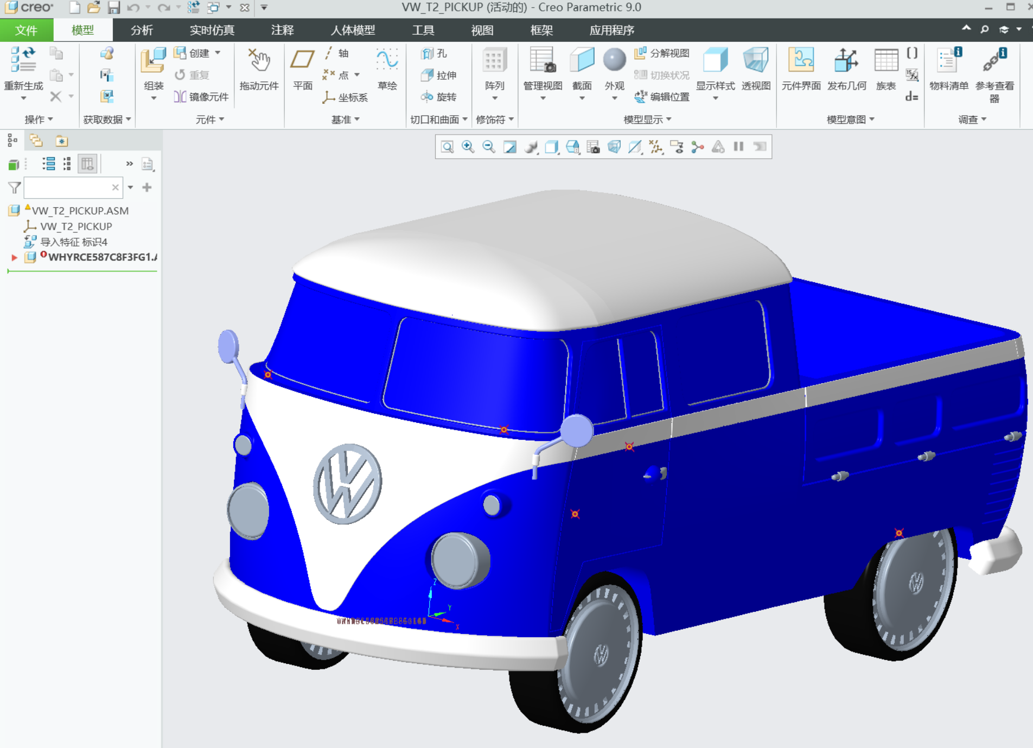Toggle the perspective view icon in graphics toolbar
1033x748 pixels.
(x=614, y=147)
